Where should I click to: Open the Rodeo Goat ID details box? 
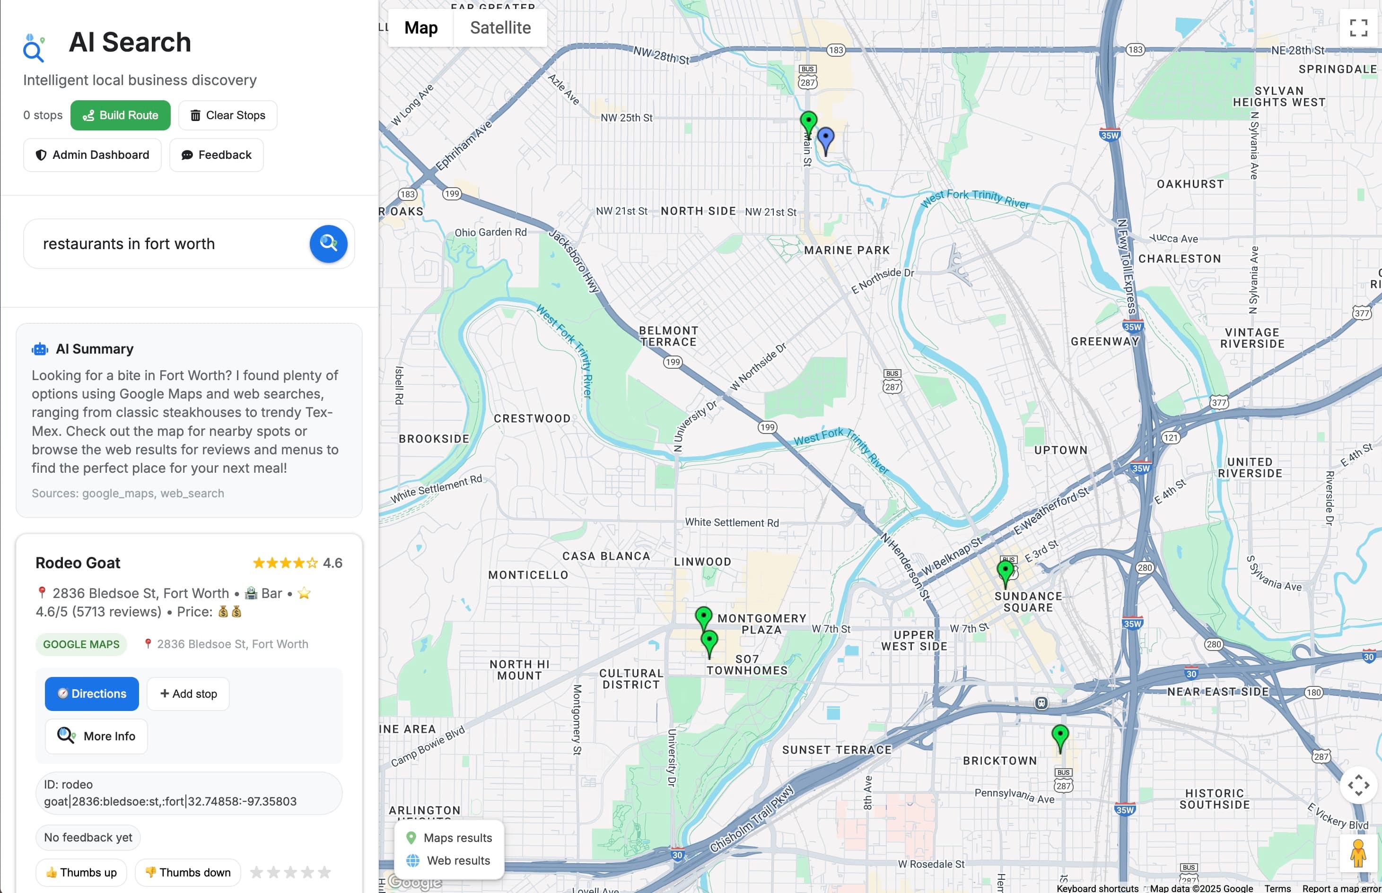pos(189,793)
